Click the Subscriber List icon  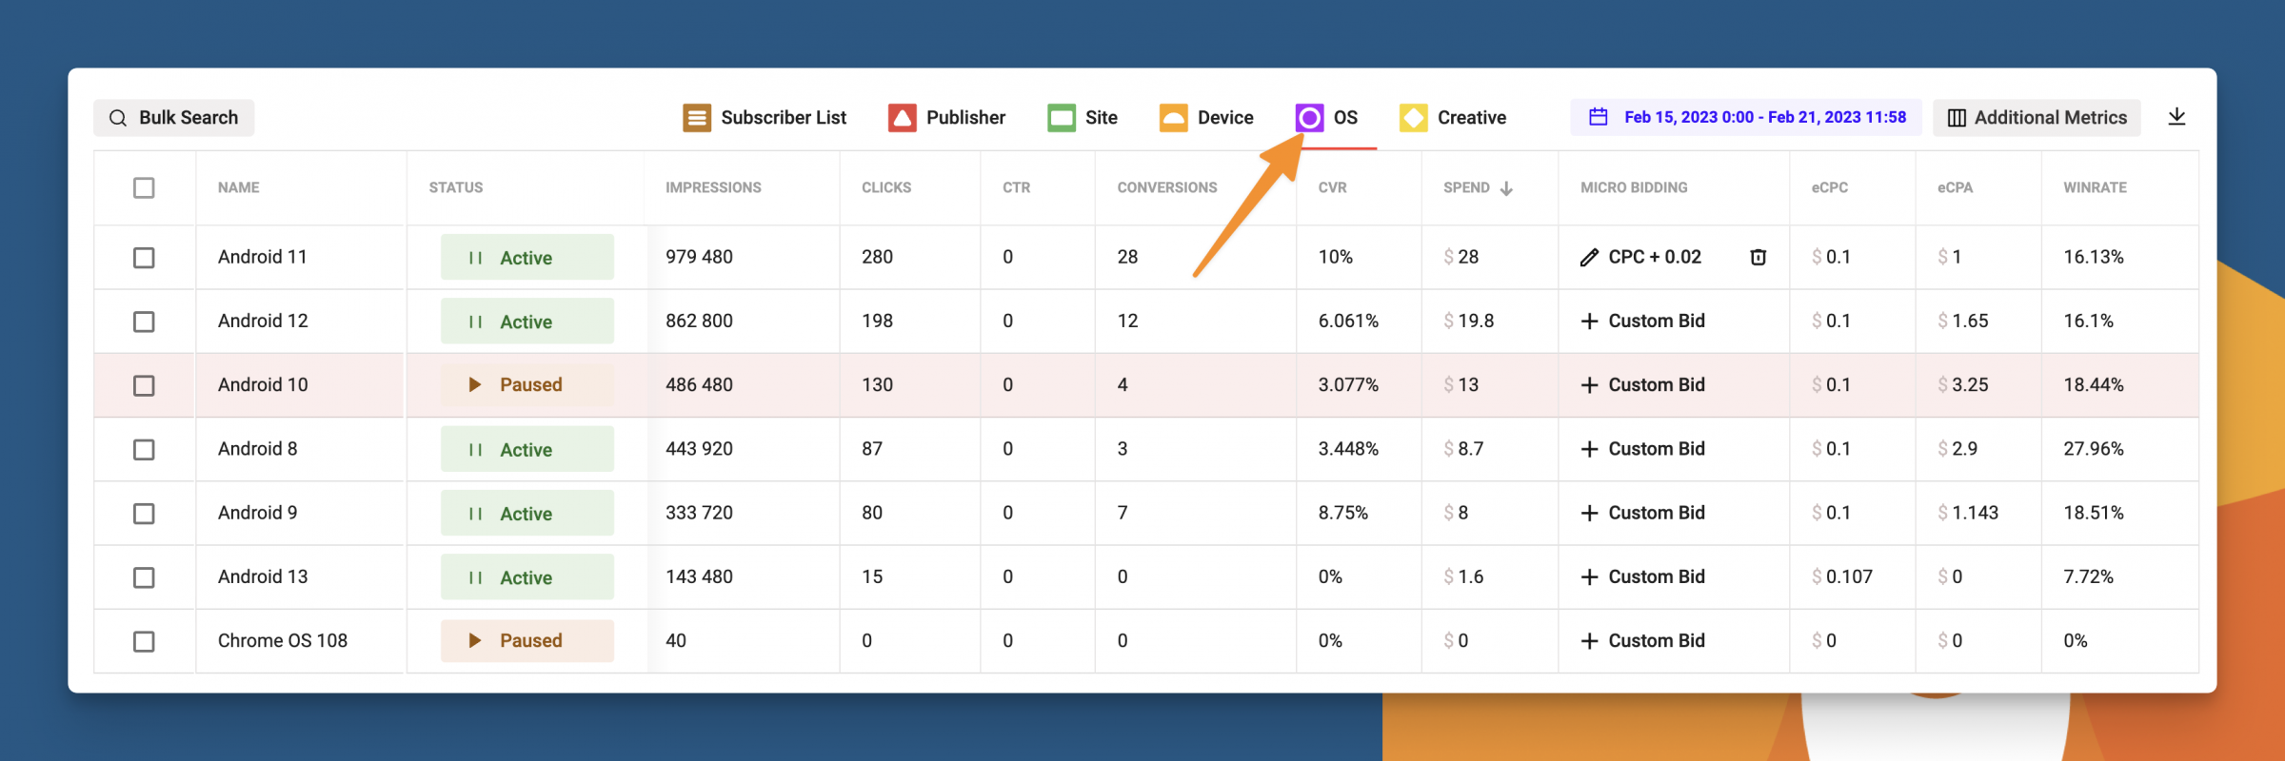pos(697,118)
